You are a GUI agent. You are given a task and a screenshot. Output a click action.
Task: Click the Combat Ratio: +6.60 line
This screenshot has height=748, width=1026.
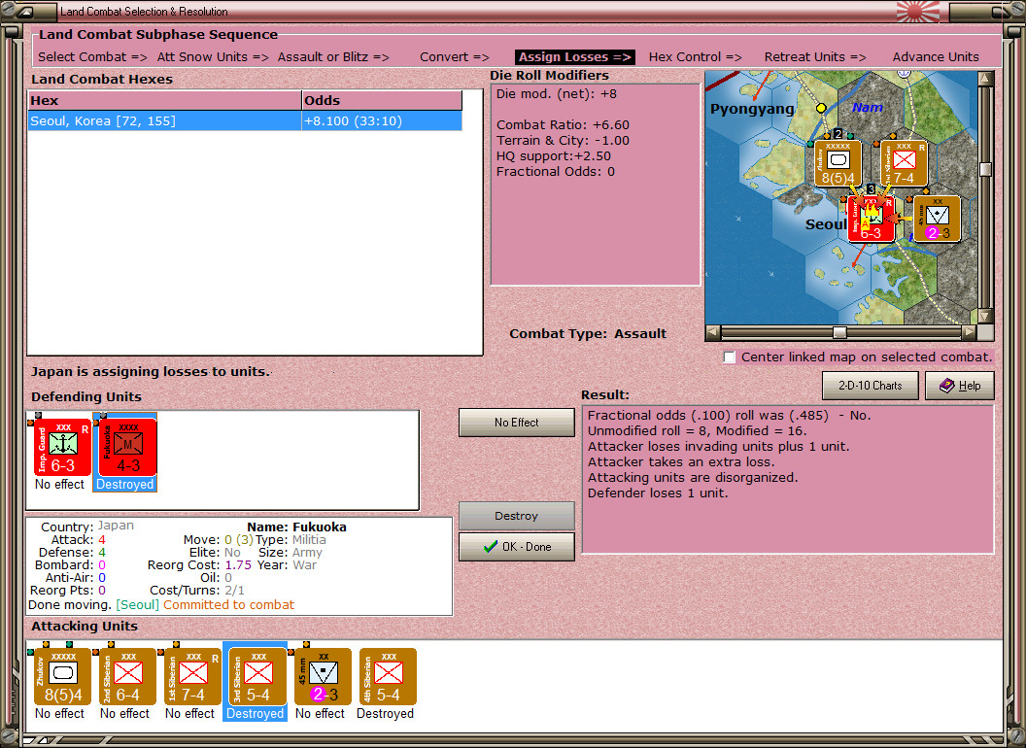coord(563,125)
